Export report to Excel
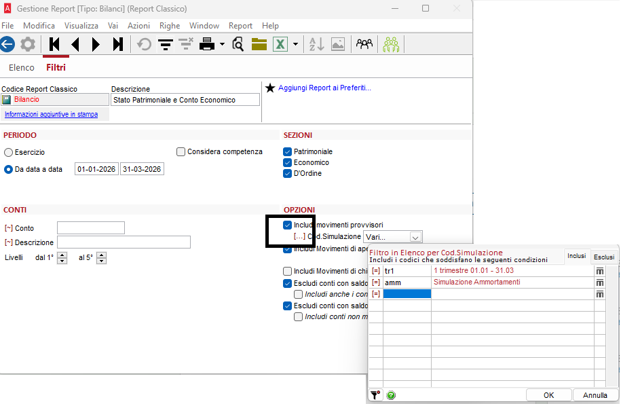Screen dimensions: 621x404 pyautogui.click(x=280, y=44)
